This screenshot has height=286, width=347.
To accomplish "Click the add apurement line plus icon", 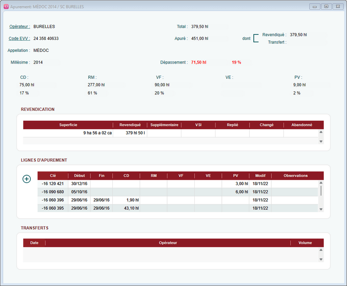I will click(x=27, y=179).
